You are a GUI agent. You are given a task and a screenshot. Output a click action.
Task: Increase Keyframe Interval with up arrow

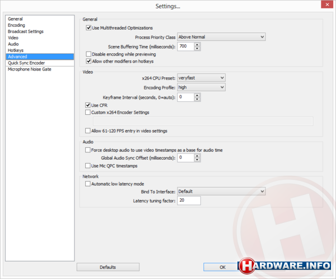pos(197,95)
